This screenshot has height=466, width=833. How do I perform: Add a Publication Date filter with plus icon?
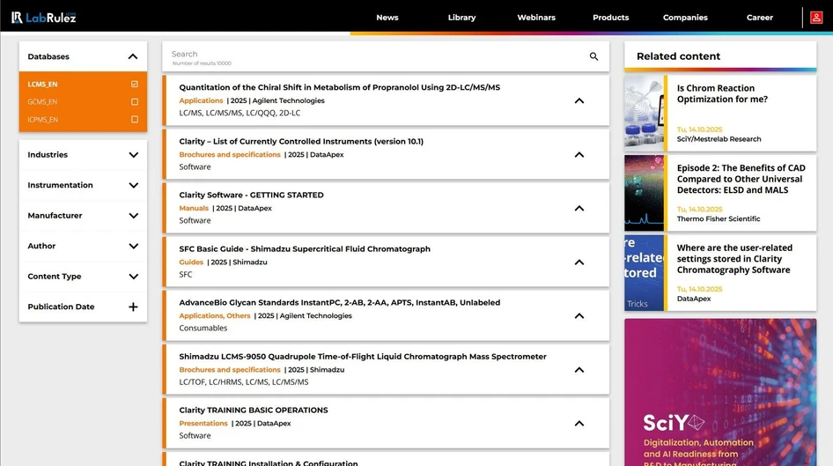[x=133, y=307]
